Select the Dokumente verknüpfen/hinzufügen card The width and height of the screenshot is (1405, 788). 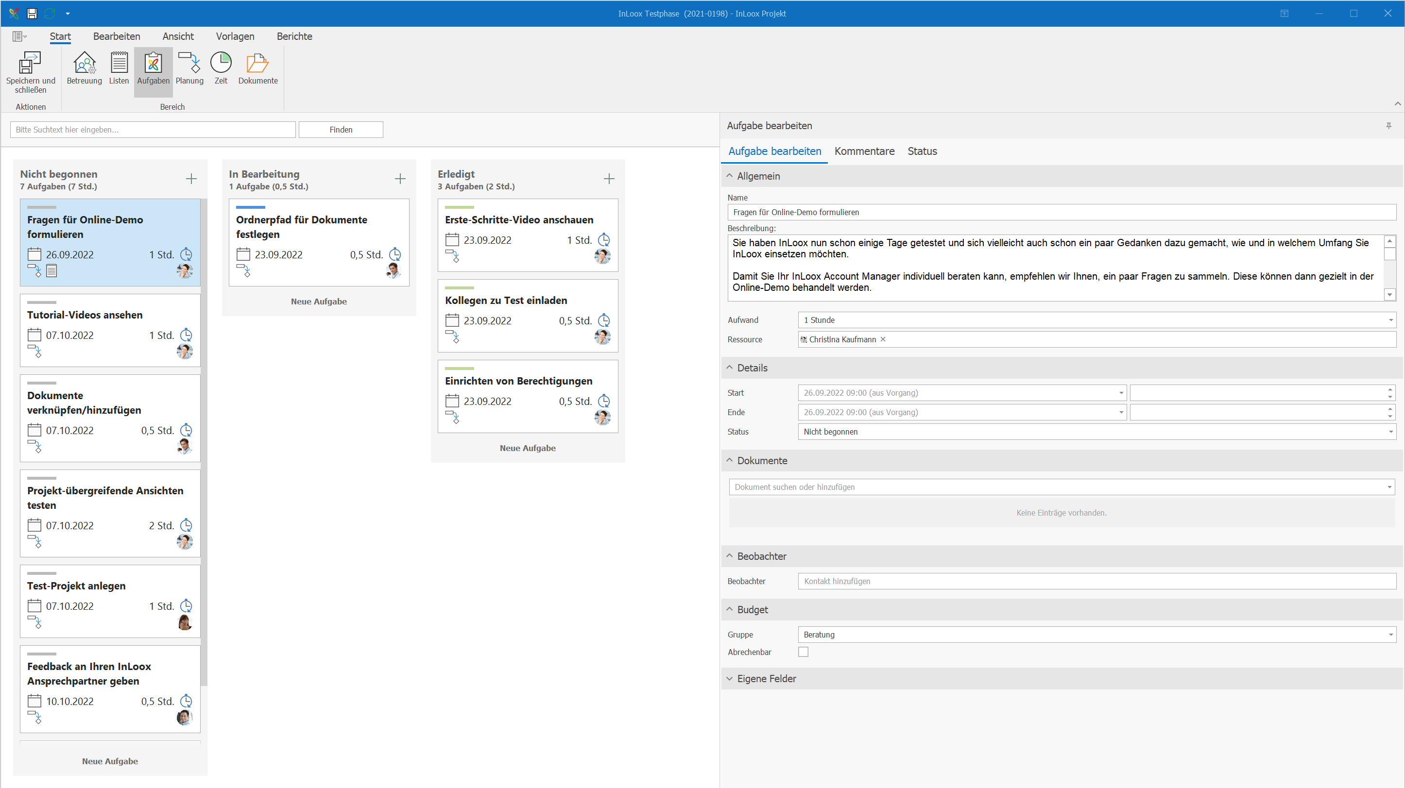pos(110,418)
